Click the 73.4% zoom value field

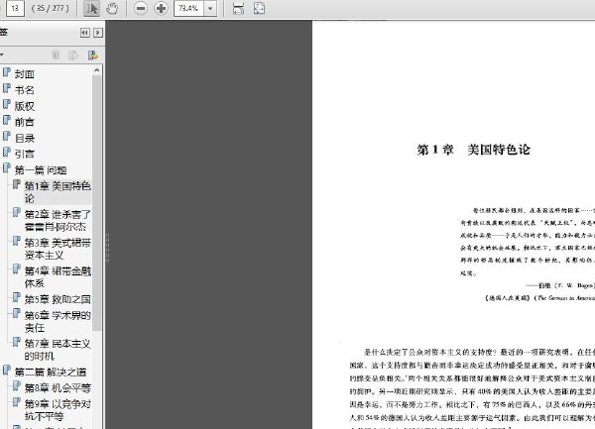[187, 9]
